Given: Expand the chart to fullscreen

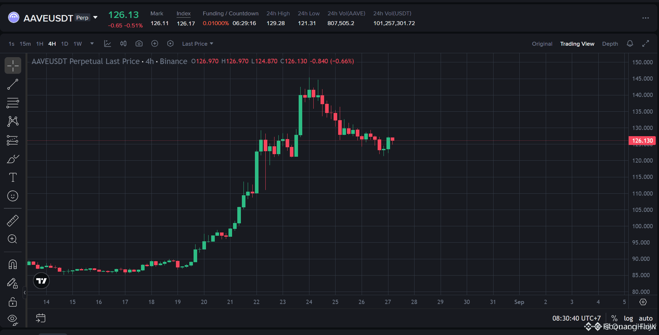Looking at the screenshot, I should pyautogui.click(x=646, y=43).
